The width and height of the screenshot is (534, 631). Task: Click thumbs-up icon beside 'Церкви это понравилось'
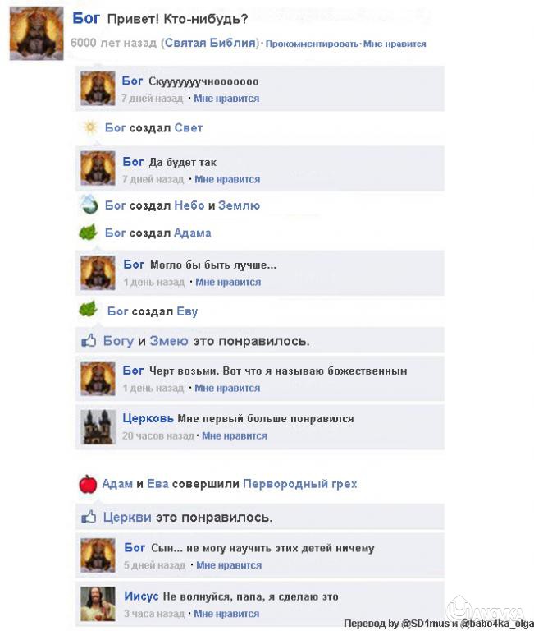(89, 517)
